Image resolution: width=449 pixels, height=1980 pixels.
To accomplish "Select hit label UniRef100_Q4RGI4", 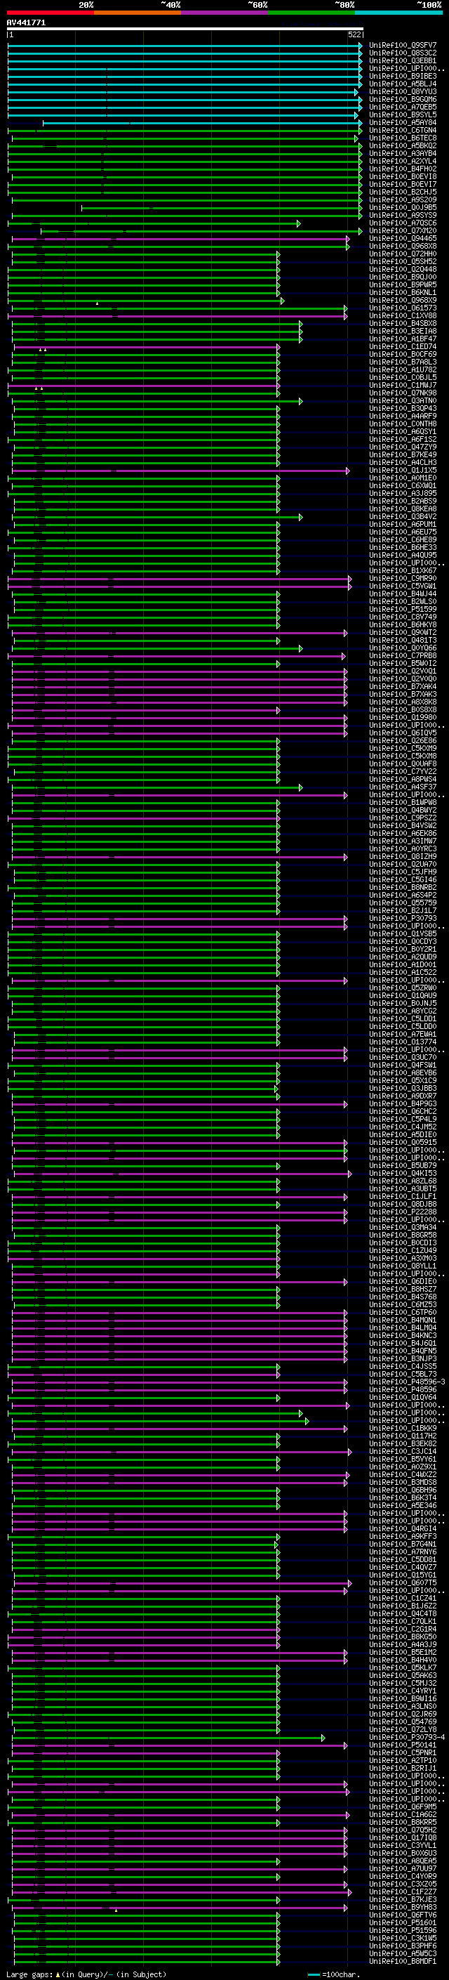I will tap(403, 1529).
